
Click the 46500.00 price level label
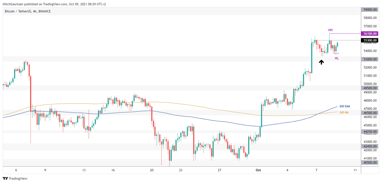[369, 113]
